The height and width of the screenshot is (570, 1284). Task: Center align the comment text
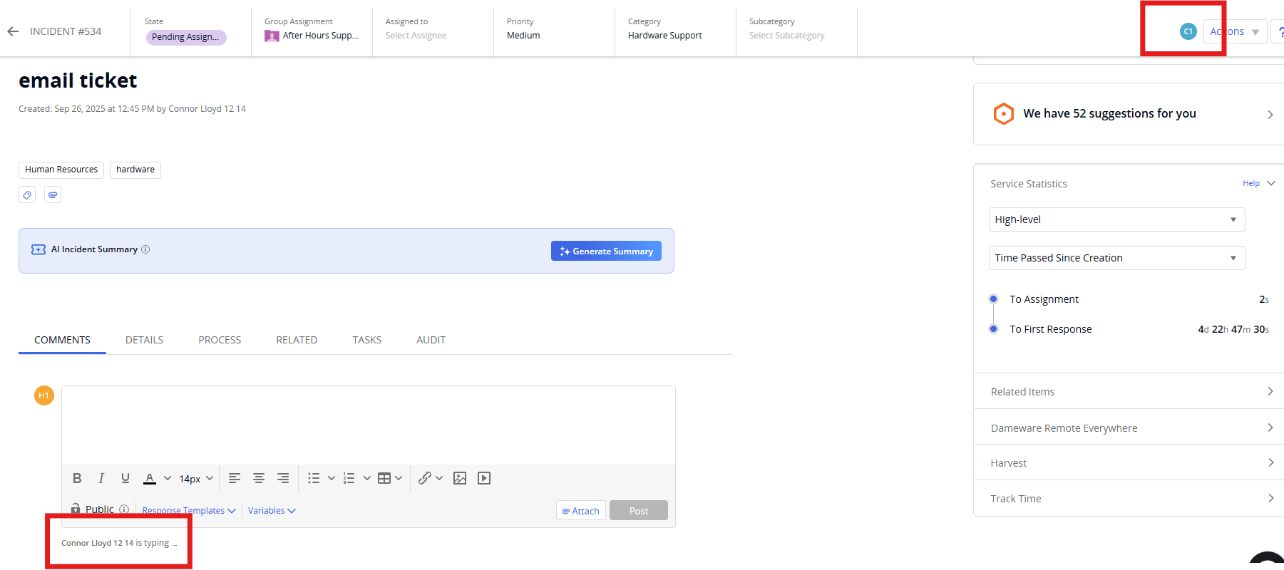tap(259, 478)
